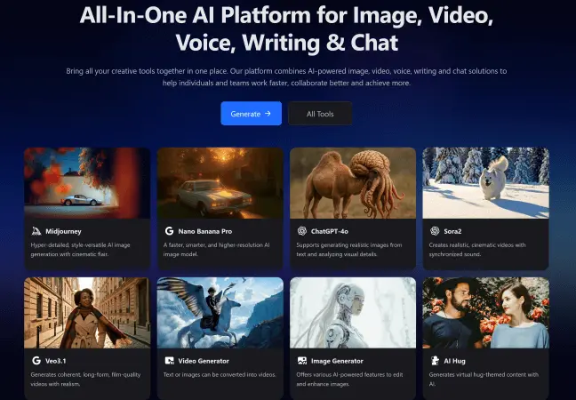
Task: Click the winged horse Video Generator thumbnail
Action: [220, 313]
